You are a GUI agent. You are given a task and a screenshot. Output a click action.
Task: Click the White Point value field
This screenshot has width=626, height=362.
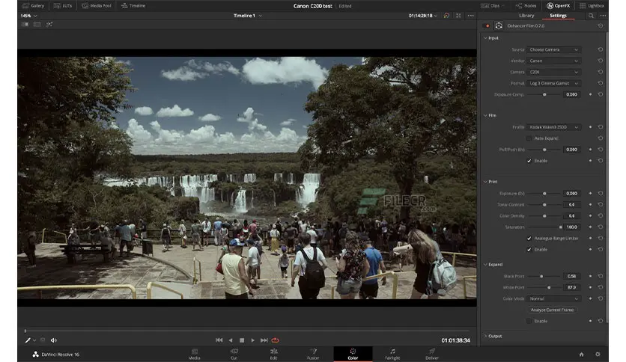[571, 287]
